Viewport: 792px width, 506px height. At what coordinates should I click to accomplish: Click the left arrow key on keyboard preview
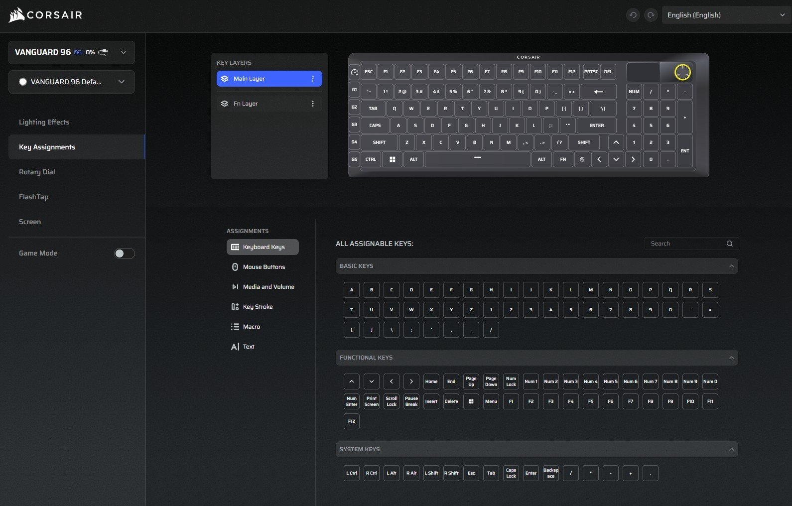pos(599,159)
